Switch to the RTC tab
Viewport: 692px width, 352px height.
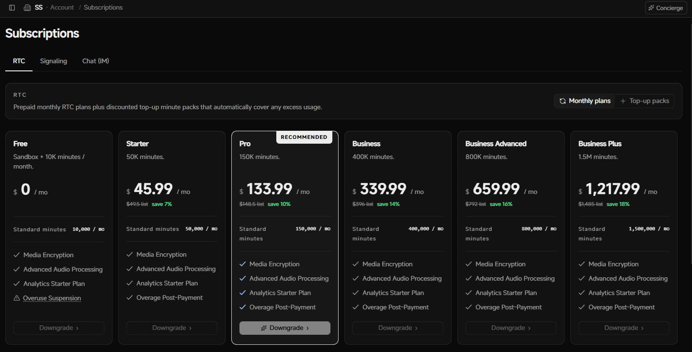click(x=19, y=61)
